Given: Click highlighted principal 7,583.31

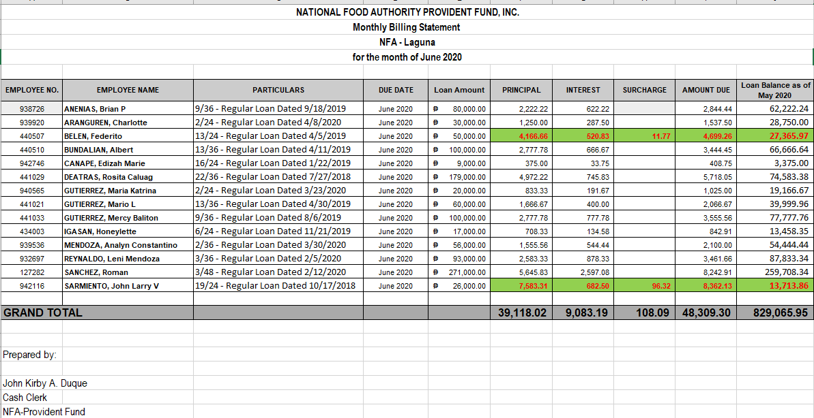Looking at the screenshot, I should (521, 285).
